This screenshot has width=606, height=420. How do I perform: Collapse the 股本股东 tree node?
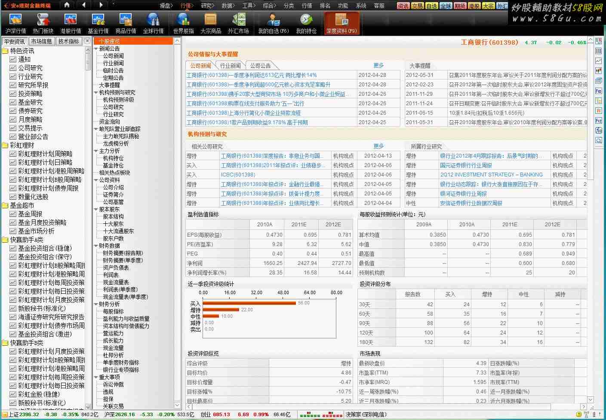pyautogui.click(x=96, y=209)
